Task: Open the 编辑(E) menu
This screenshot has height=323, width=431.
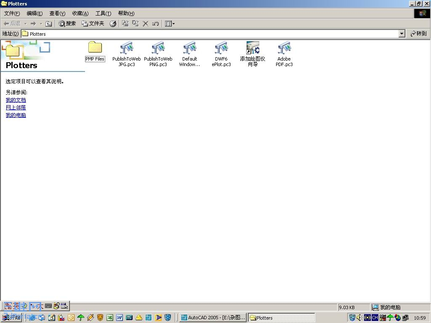Action: [35, 13]
